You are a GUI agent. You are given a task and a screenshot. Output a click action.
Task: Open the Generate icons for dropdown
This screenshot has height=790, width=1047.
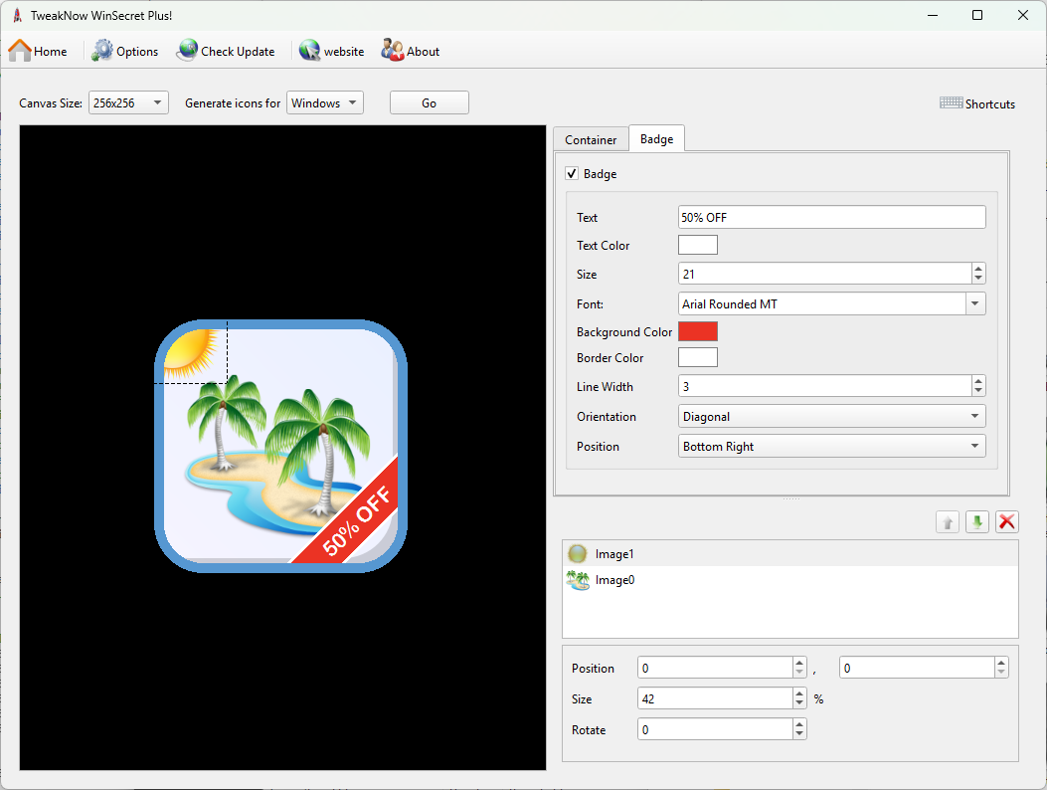(325, 102)
